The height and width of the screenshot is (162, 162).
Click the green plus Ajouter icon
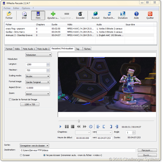coord(53,14)
